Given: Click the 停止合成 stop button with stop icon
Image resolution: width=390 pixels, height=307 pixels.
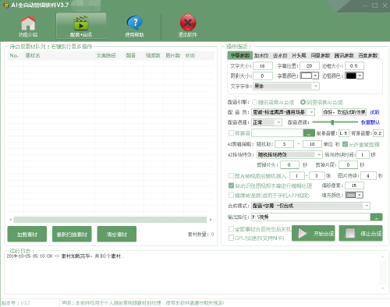Looking at the screenshot, I should click(x=360, y=233).
